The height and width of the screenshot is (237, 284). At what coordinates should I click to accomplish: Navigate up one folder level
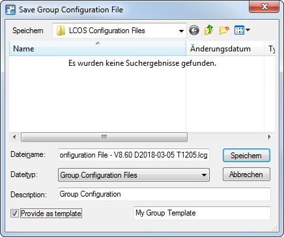click(208, 30)
